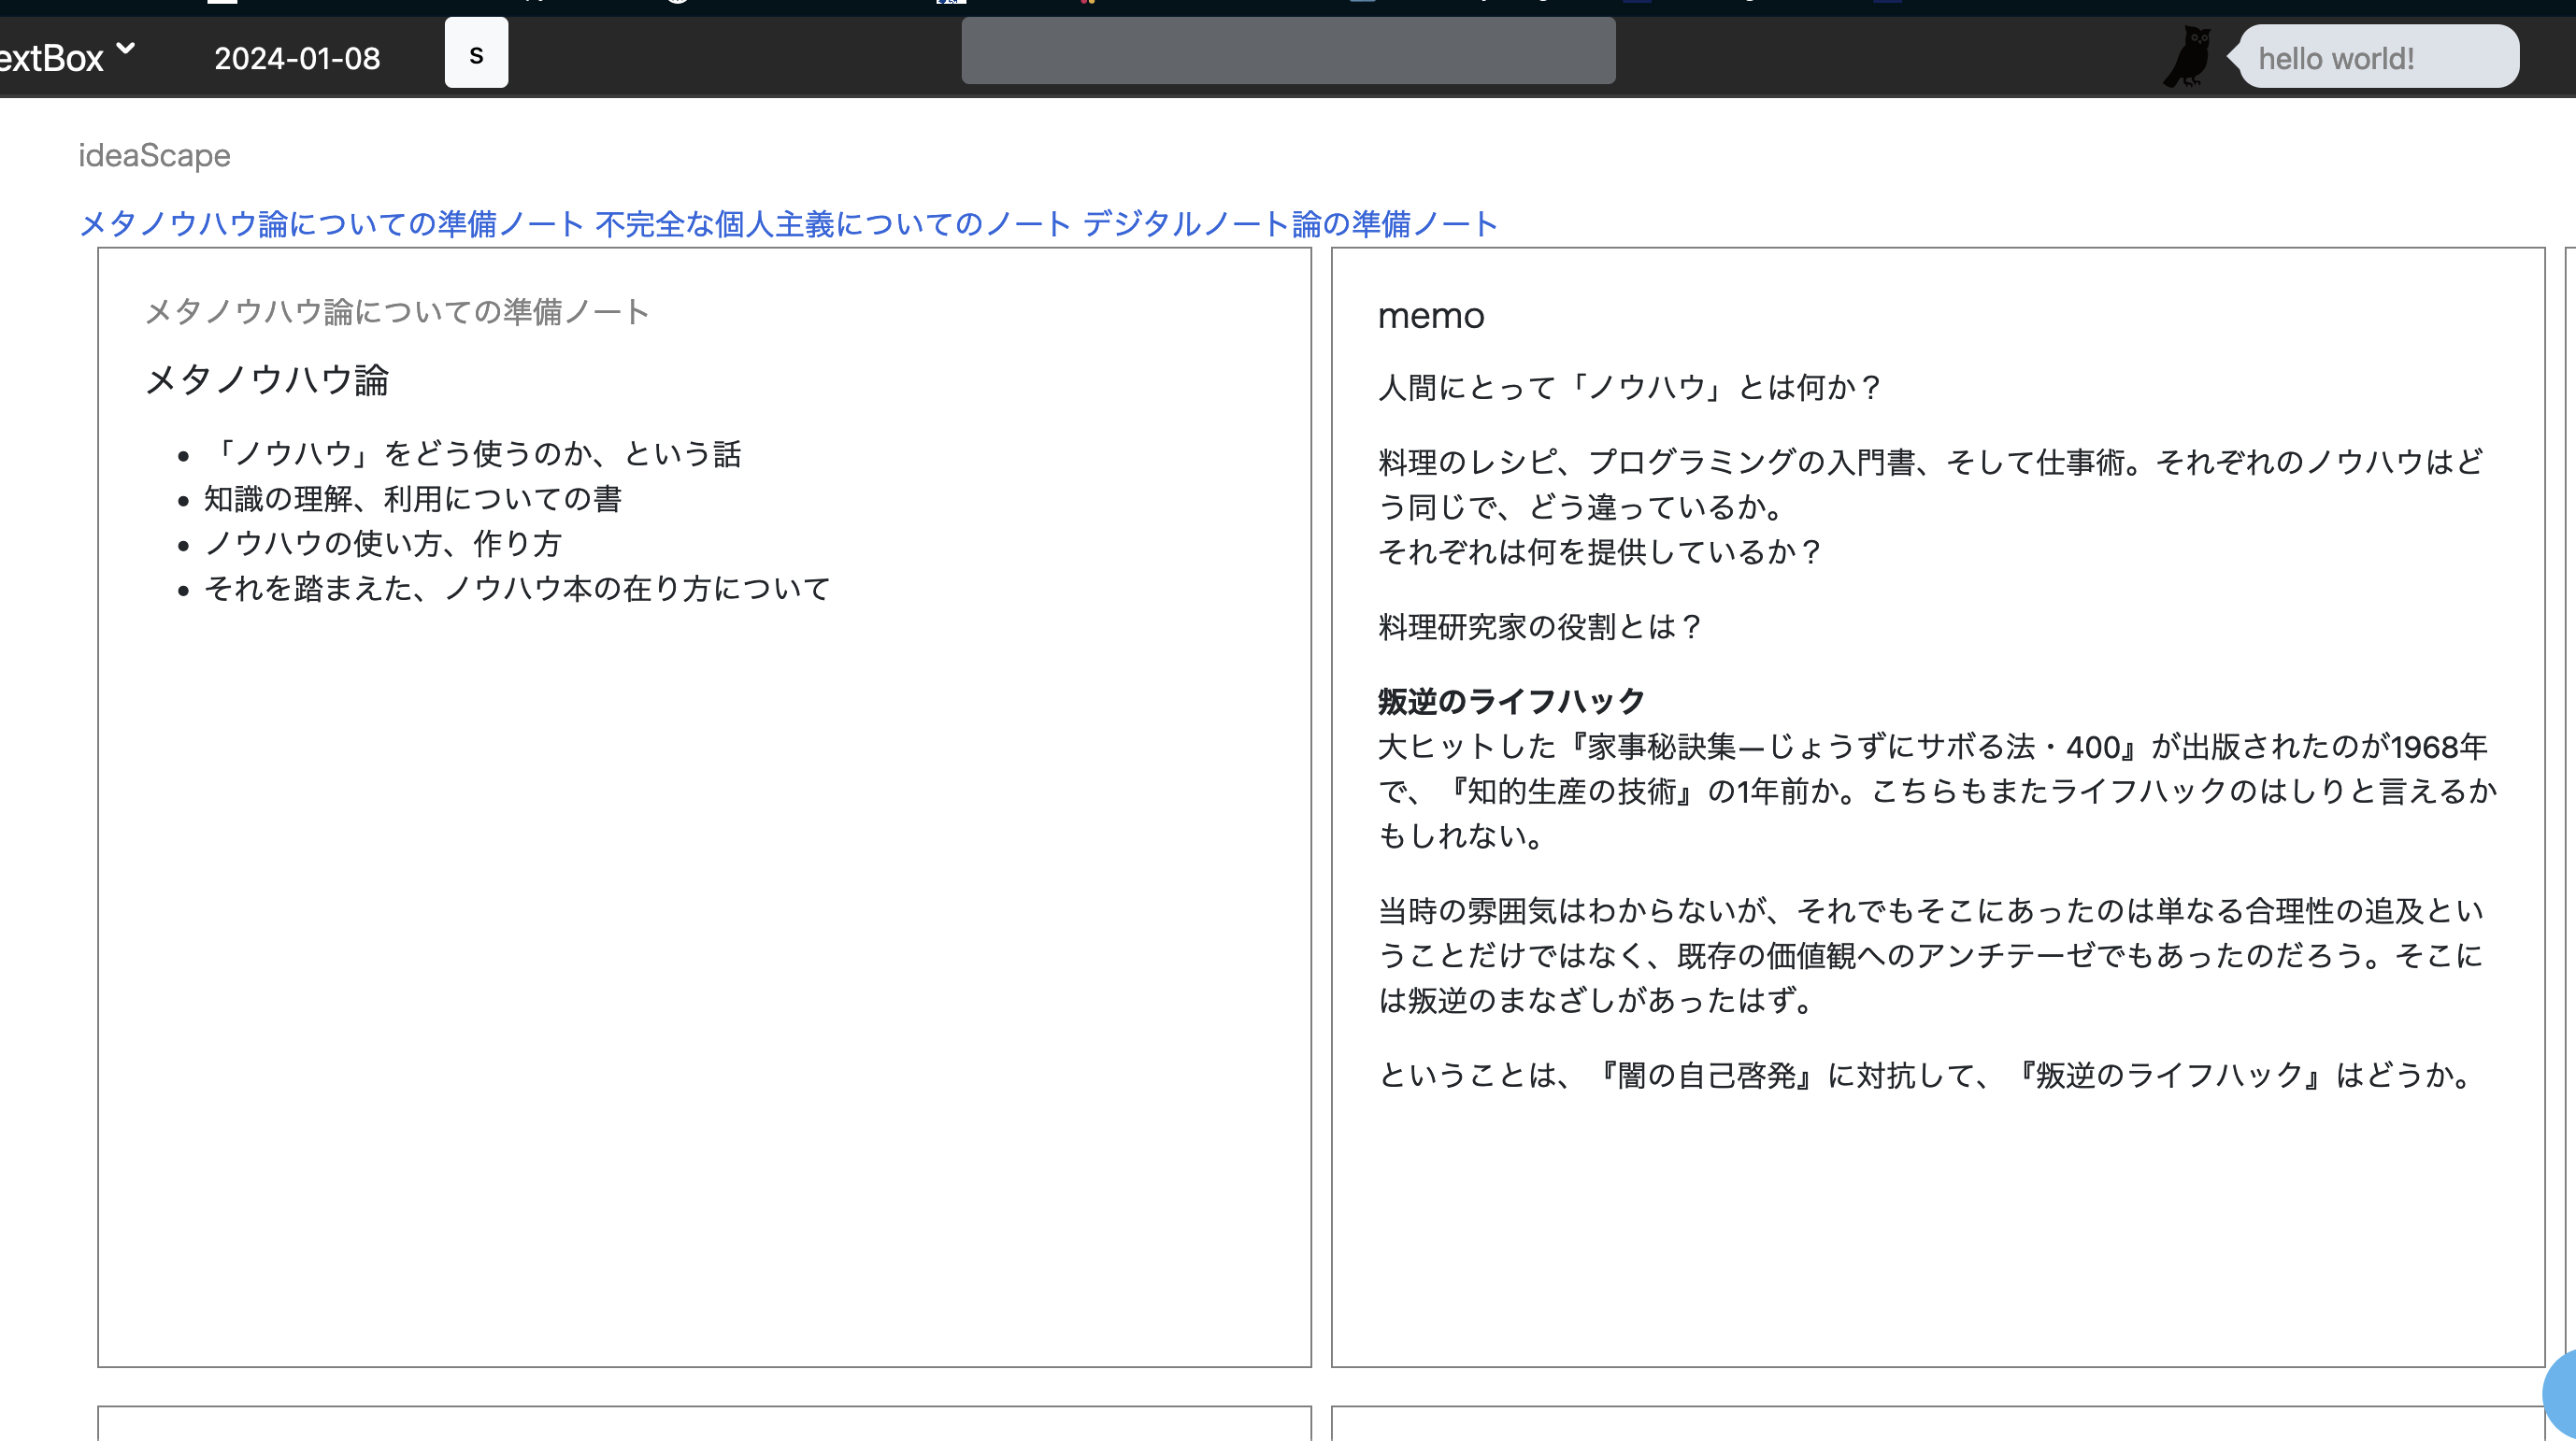
Task: Click the colorful extension icon at the screen top
Action: (x=1090, y=5)
